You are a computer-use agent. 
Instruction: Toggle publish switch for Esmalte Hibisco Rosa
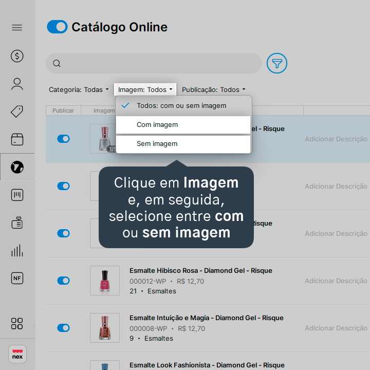point(64,281)
